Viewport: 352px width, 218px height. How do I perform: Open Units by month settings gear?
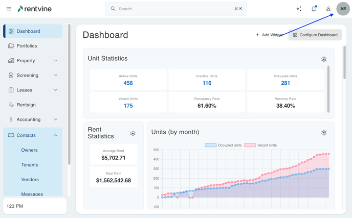pyautogui.click(x=324, y=133)
